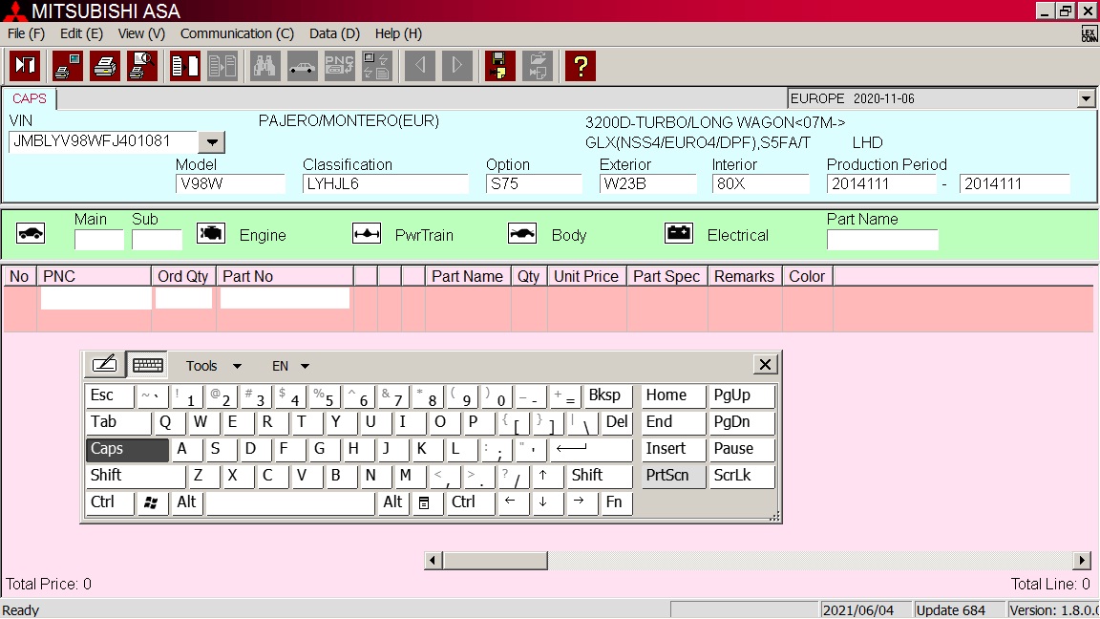The height and width of the screenshot is (619, 1100).
Task: Click the save floppy disk toolbar icon
Action: [x=499, y=66]
